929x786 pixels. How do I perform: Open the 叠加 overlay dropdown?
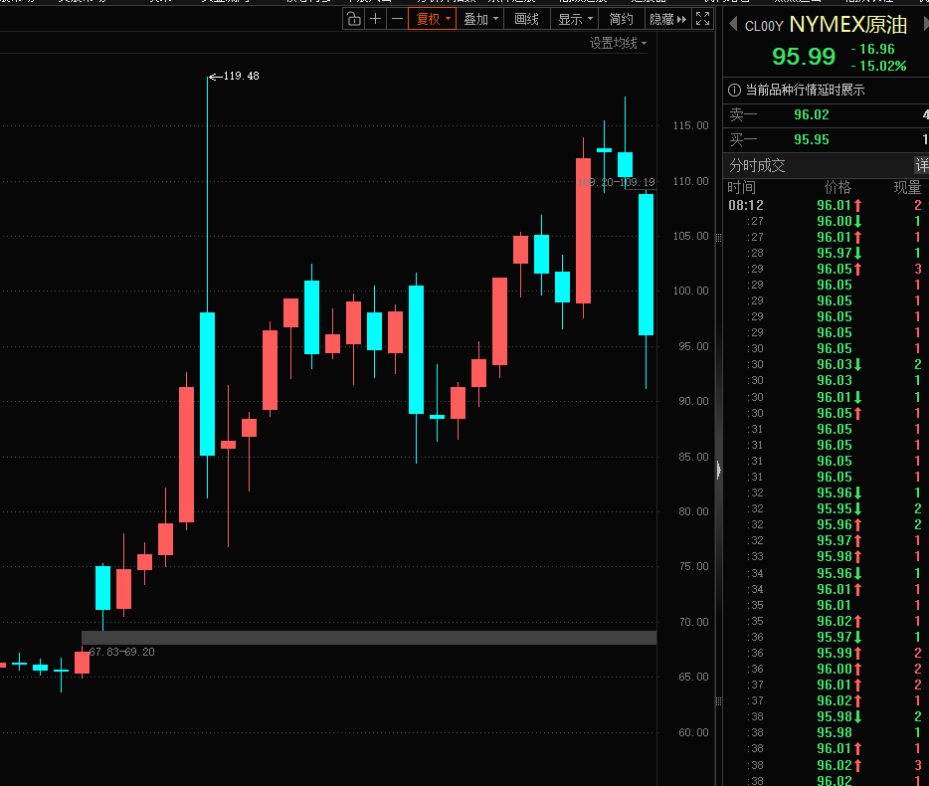pyautogui.click(x=481, y=19)
